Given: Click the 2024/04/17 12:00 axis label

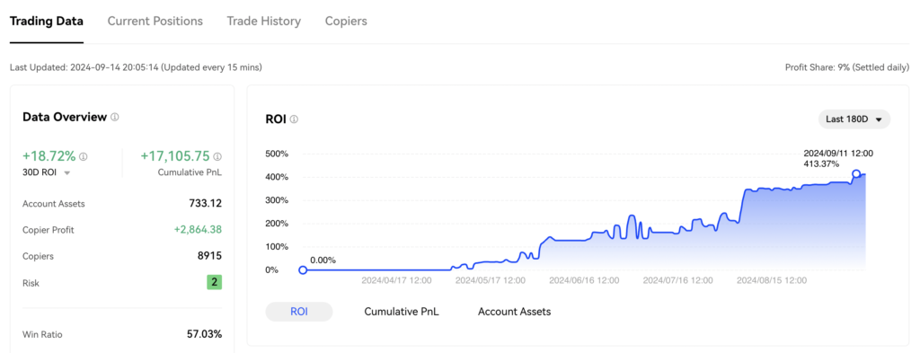Looking at the screenshot, I should click(x=396, y=280).
